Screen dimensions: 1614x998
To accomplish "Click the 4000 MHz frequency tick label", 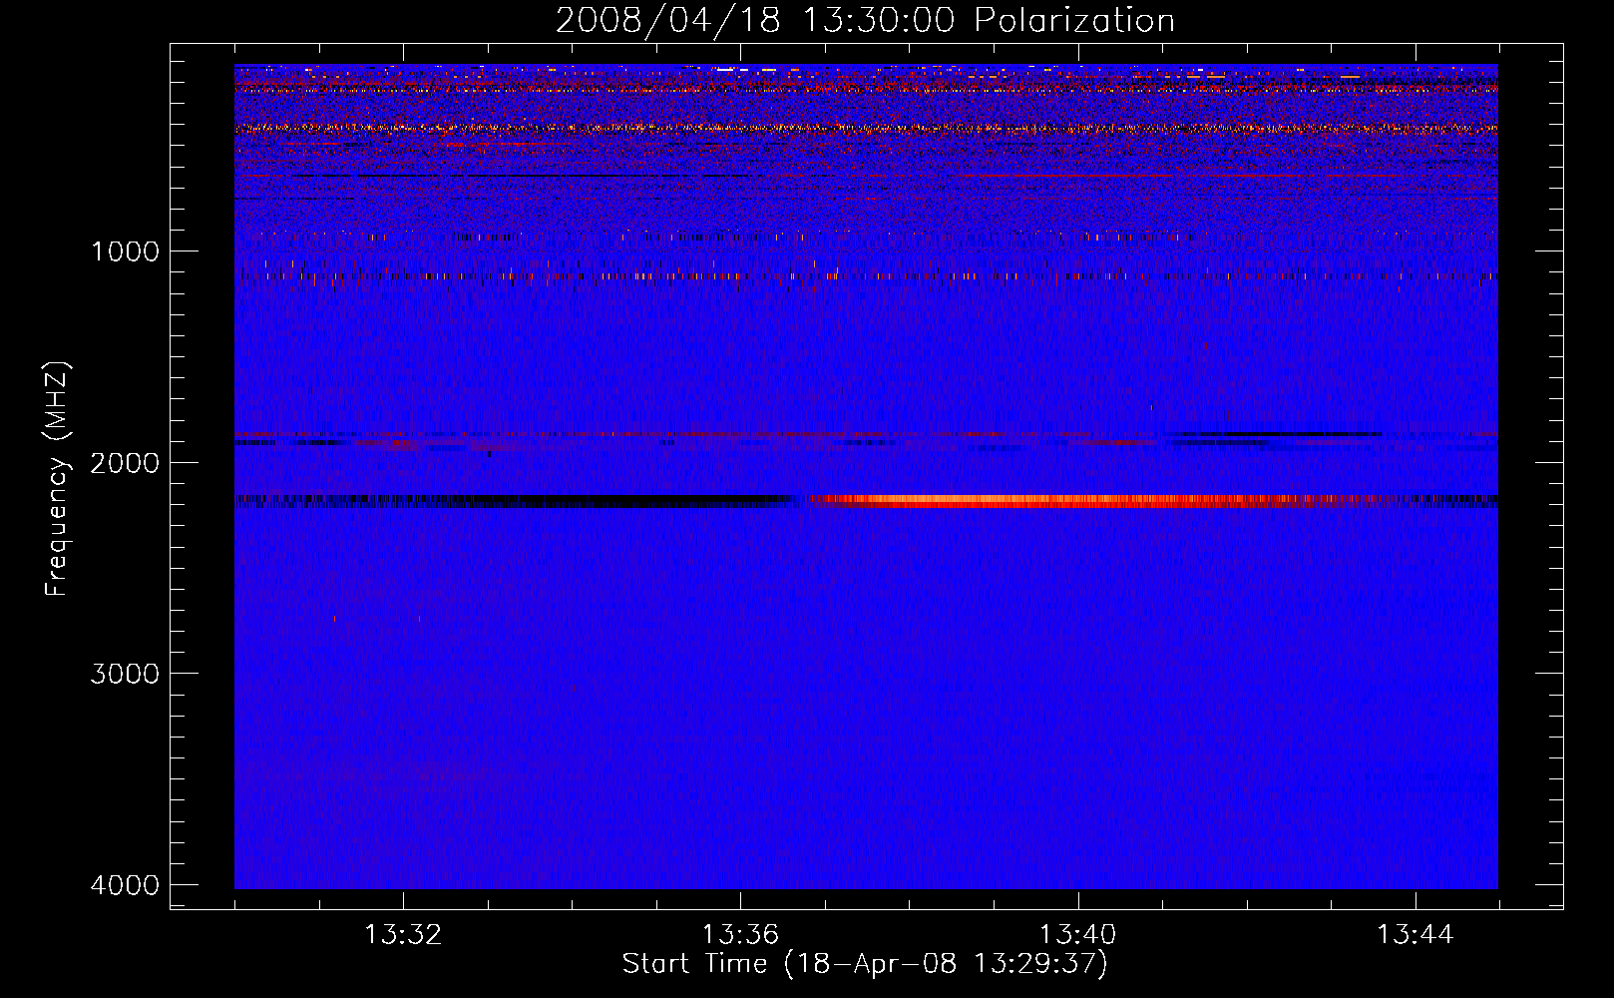I will click(x=125, y=885).
